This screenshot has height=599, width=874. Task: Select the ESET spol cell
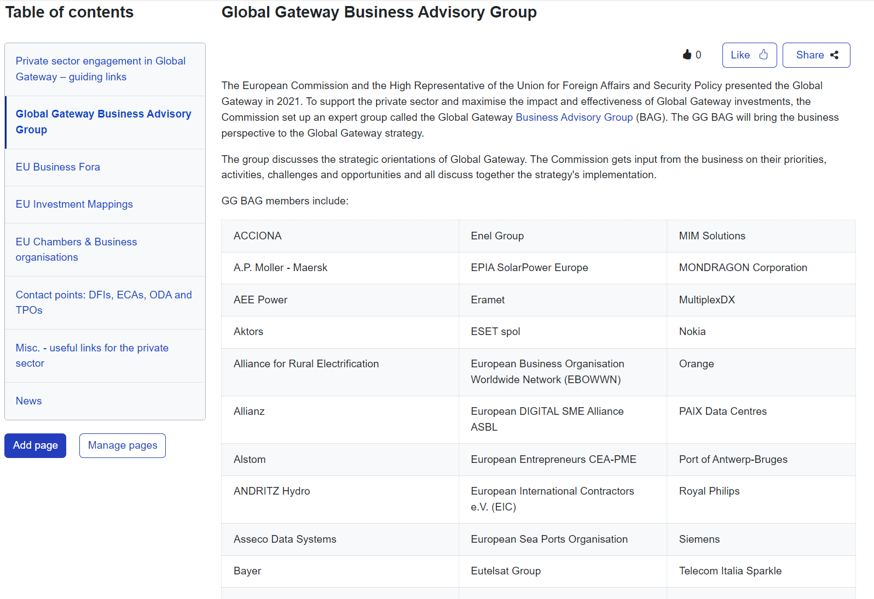563,332
